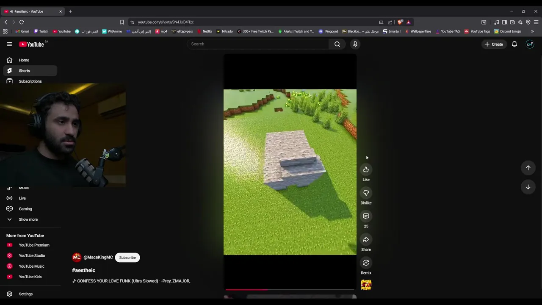The image size is (542, 305).
Task: Open the WitAnime bookmark
Action: [112, 31]
